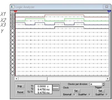Select the blue T2 cursor marker
Screen dimensions: 112x100
pos(109,12)
